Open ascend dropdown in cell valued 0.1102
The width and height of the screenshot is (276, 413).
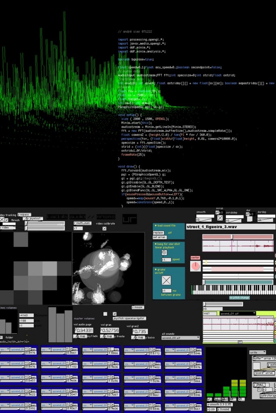[59, 363]
